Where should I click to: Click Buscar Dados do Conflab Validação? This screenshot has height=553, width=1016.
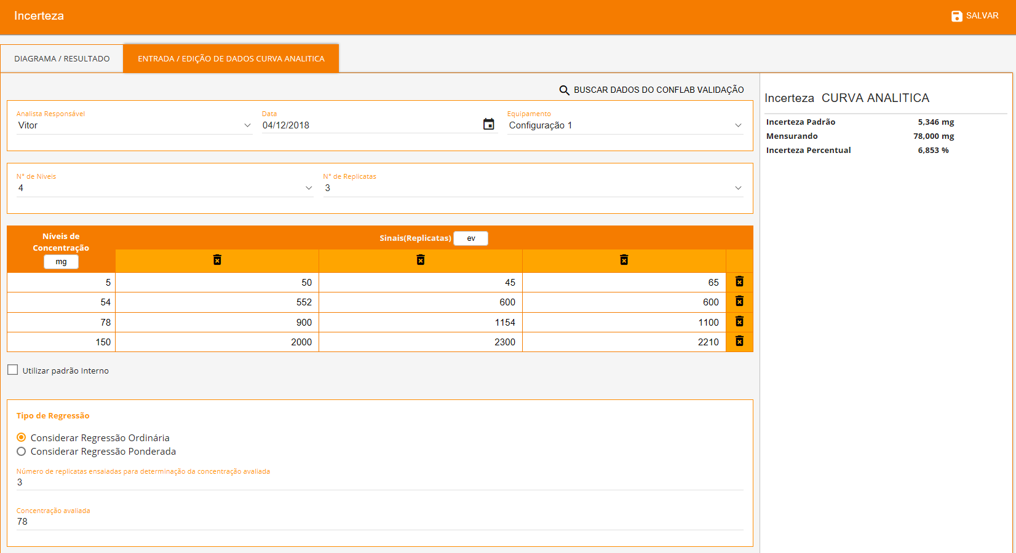[x=658, y=90]
